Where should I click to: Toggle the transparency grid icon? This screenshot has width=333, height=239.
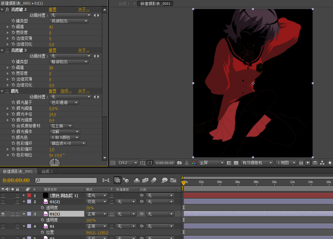(236, 163)
